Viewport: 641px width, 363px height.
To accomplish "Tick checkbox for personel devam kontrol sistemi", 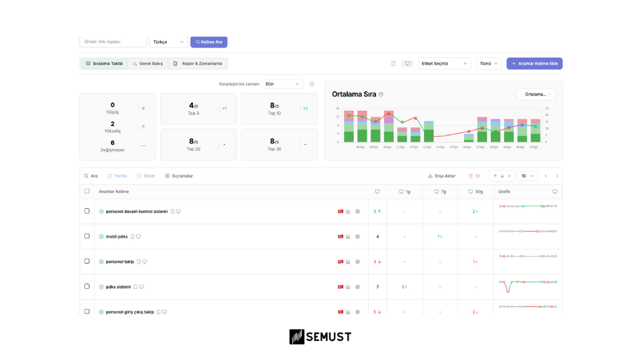I will click(x=87, y=211).
